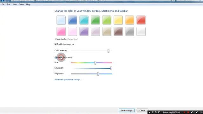Close the recording toolbar with X
This screenshot has width=203, height=114.
click(x=201, y=112)
